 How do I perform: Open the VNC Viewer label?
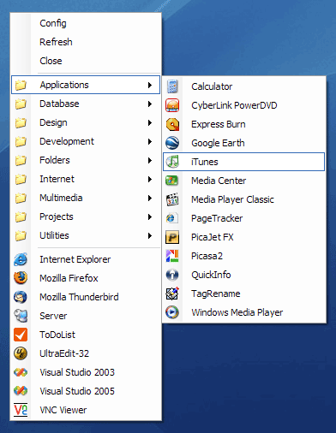(63, 410)
